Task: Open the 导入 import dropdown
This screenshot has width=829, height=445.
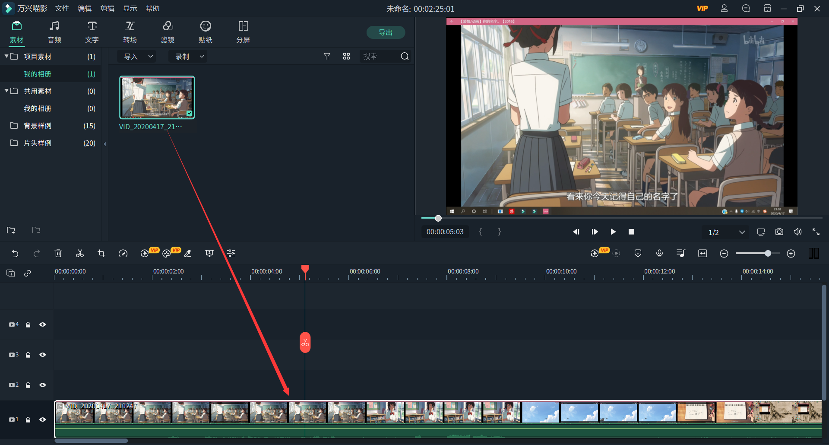Action: (138, 57)
